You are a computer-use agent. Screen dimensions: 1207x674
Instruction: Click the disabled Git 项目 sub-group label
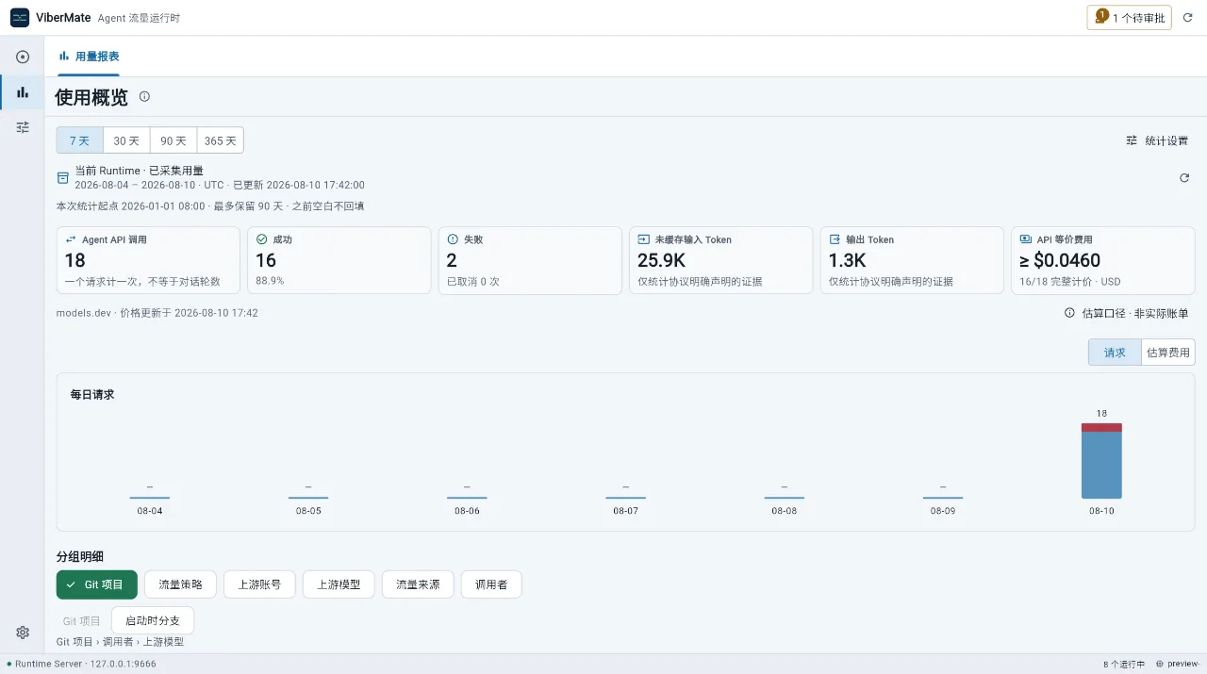(x=82, y=621)
